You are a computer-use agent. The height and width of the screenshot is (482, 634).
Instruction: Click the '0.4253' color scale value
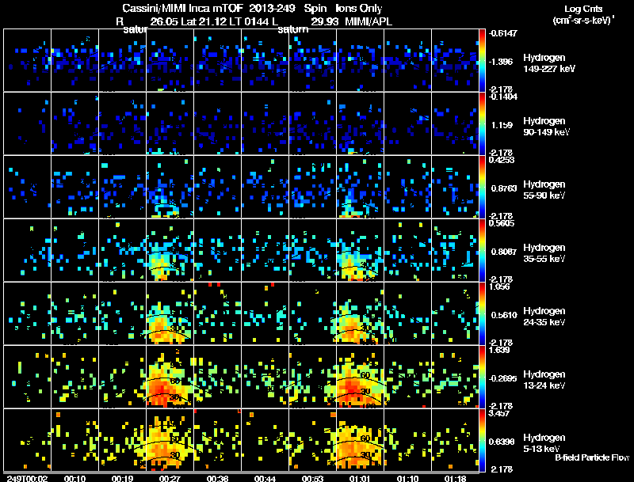(502, 160)
